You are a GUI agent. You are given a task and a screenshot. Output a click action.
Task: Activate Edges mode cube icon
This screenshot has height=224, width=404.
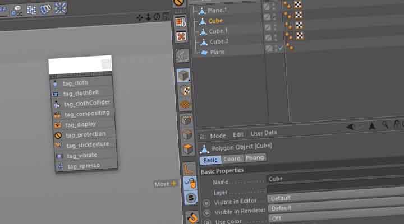point(187,134)
